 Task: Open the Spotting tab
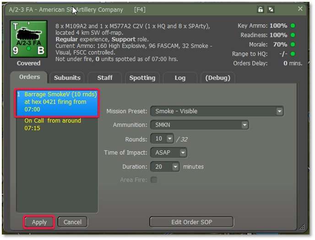[x=142, y=78]
